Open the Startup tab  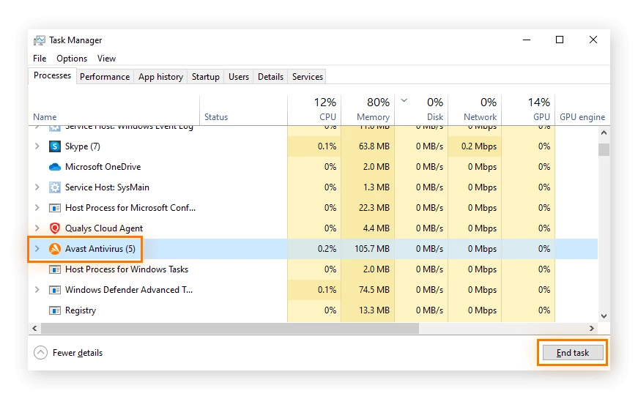click(205, 77)
